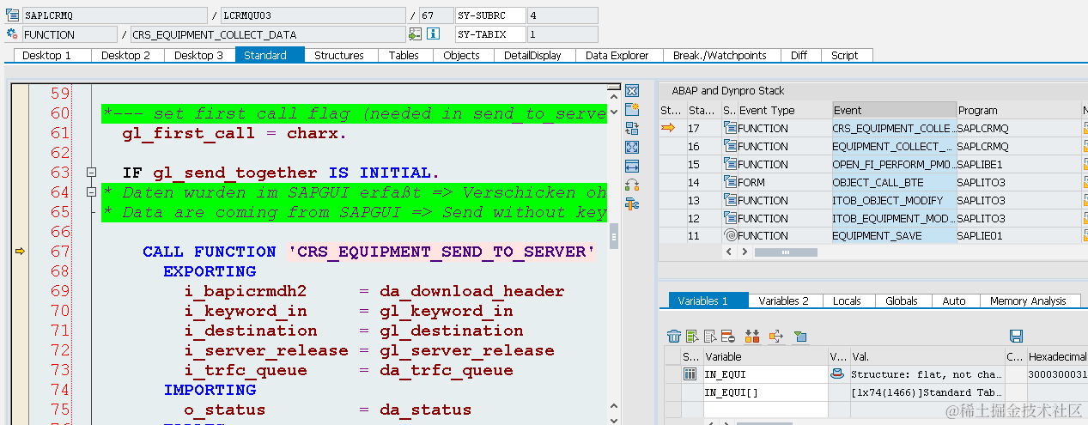The image size is (1088, 425).
Task: Select the EQUIPMENT_SAVE stack event
Action: pyautogui.click(x=894, y=235)
